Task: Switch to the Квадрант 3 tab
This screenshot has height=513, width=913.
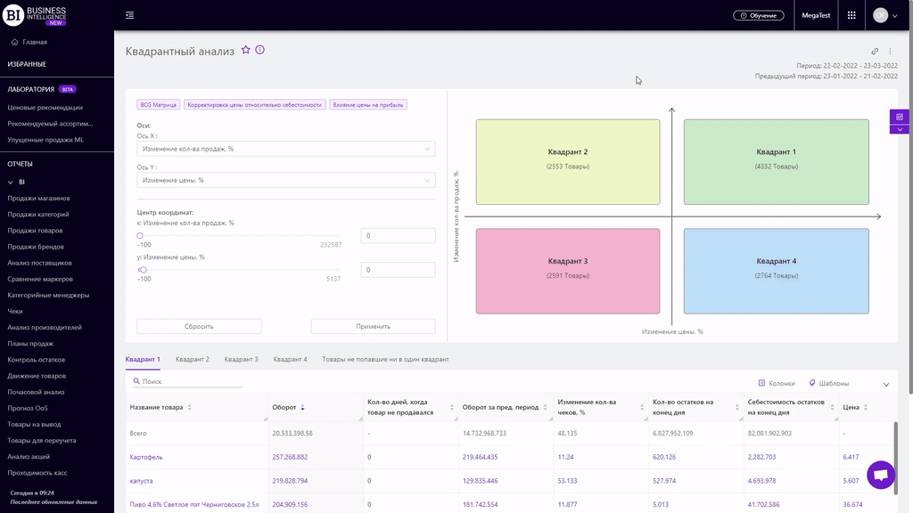Action: [241, 359]
